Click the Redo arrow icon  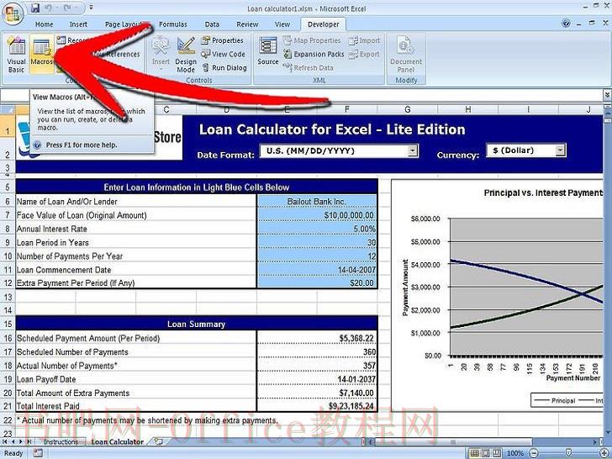click(67, 8)
